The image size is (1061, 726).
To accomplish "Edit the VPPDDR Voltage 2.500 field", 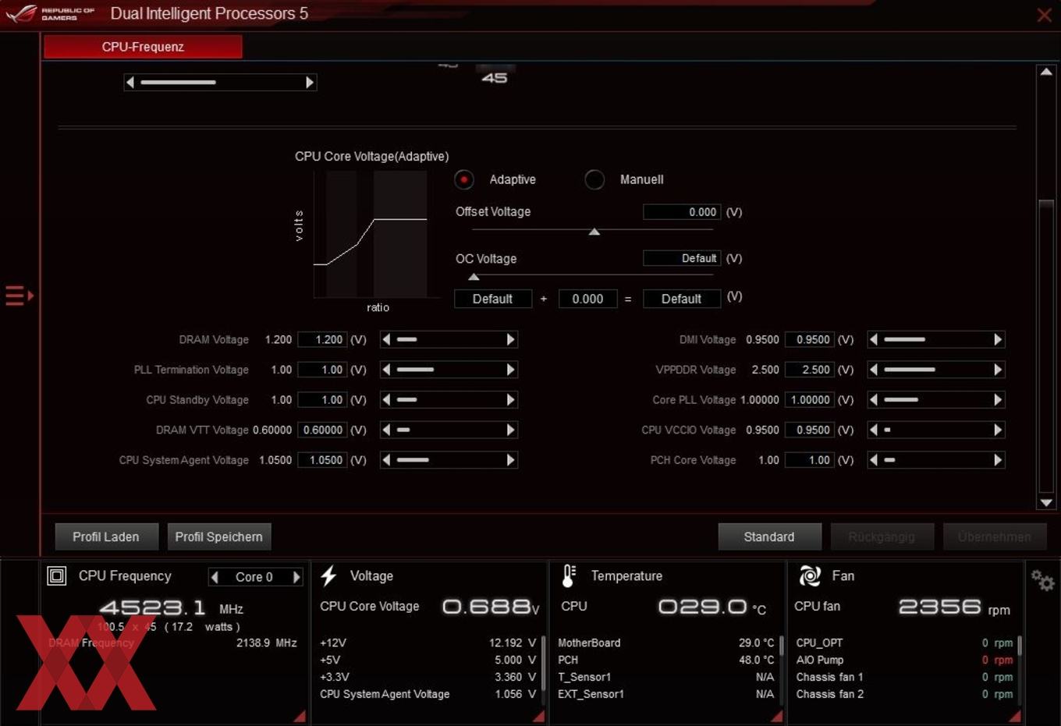I will click(x=810, y=370).
